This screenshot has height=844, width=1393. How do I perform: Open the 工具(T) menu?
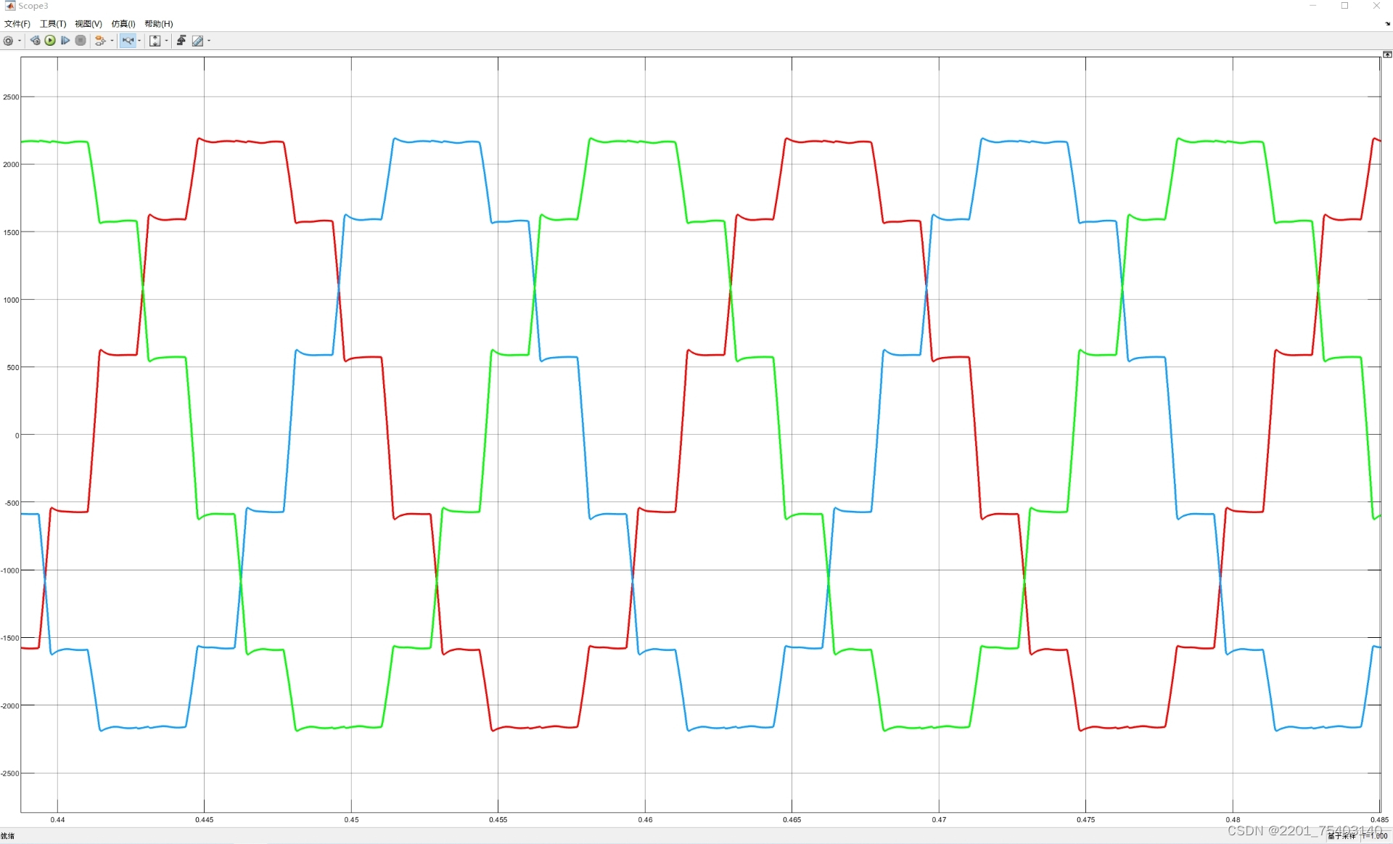coord(53,24)
